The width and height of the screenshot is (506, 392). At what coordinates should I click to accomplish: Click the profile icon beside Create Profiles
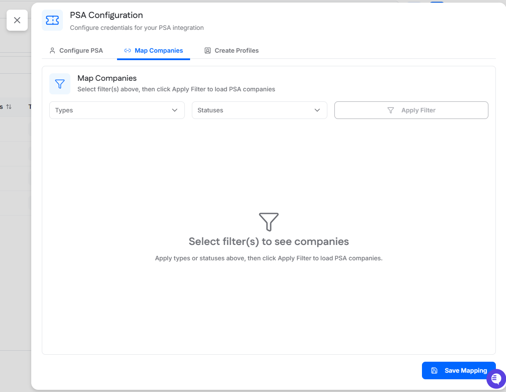[x=208, y=50]
